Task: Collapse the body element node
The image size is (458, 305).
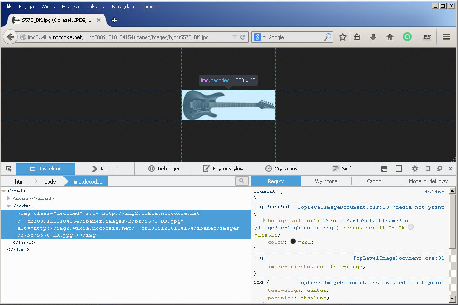Action: (9, 206)
